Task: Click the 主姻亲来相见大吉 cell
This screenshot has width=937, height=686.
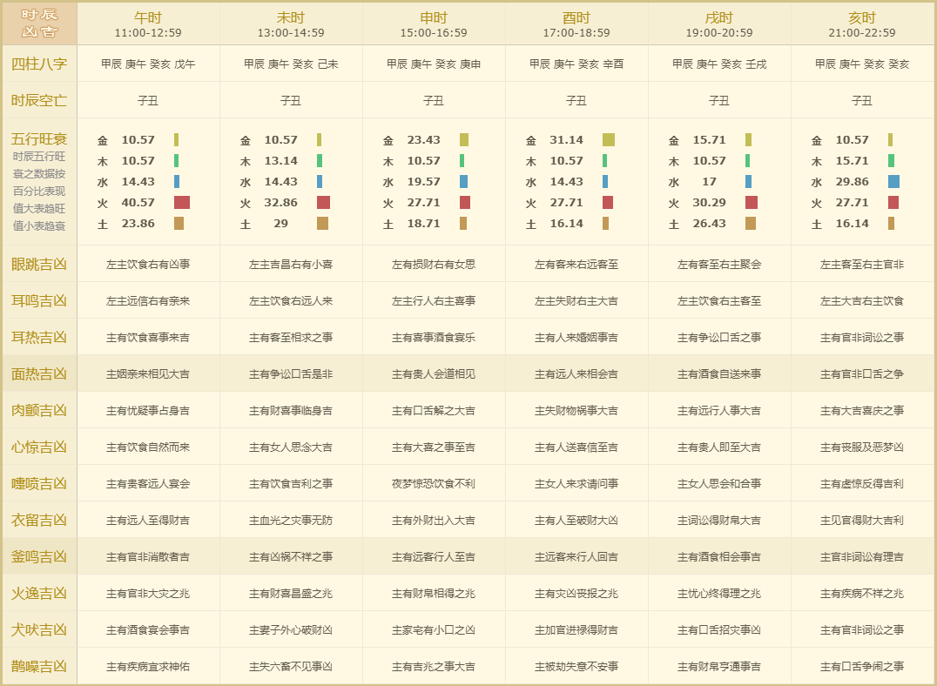Action: 148,374
